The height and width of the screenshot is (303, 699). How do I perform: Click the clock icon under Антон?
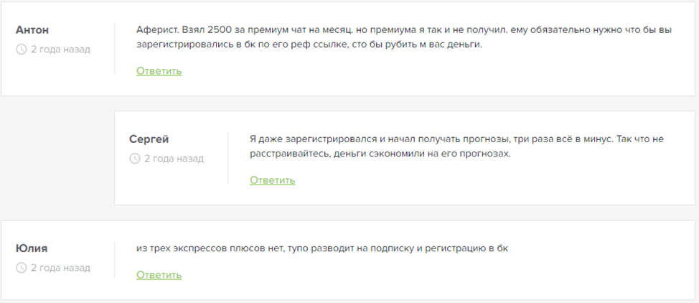(22, 50)
